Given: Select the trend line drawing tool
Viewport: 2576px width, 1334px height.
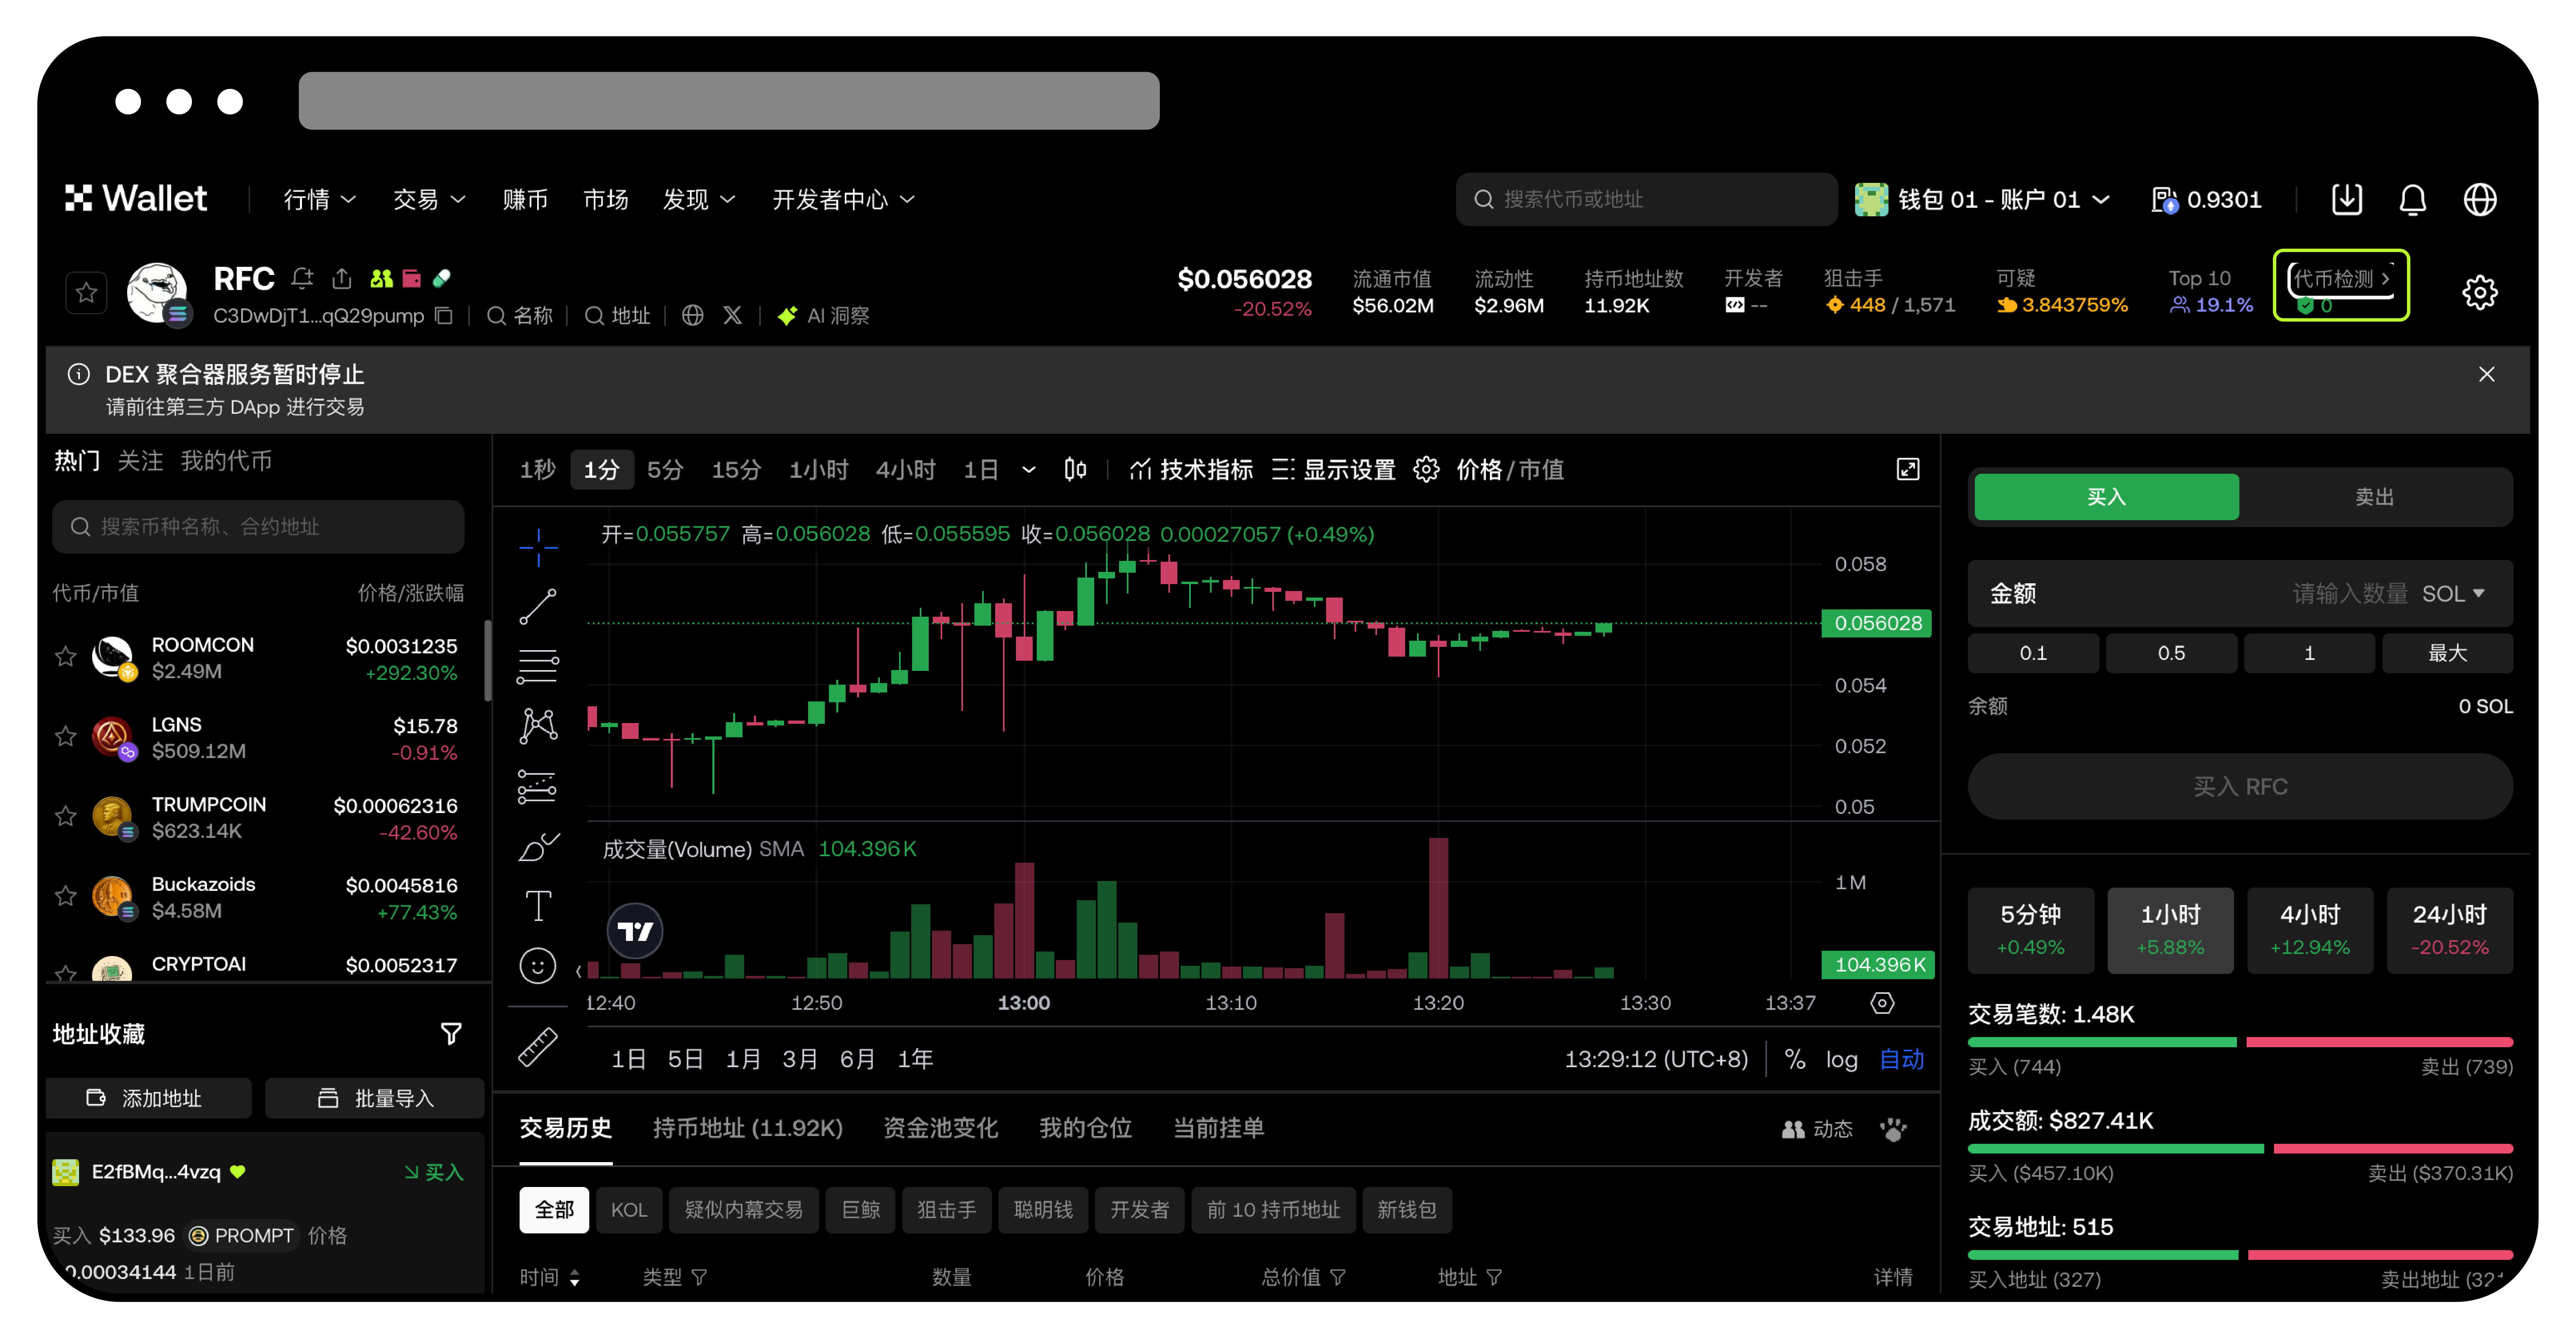Looking at the screenshot, I should pyautogui.click(x=538, y=607).
